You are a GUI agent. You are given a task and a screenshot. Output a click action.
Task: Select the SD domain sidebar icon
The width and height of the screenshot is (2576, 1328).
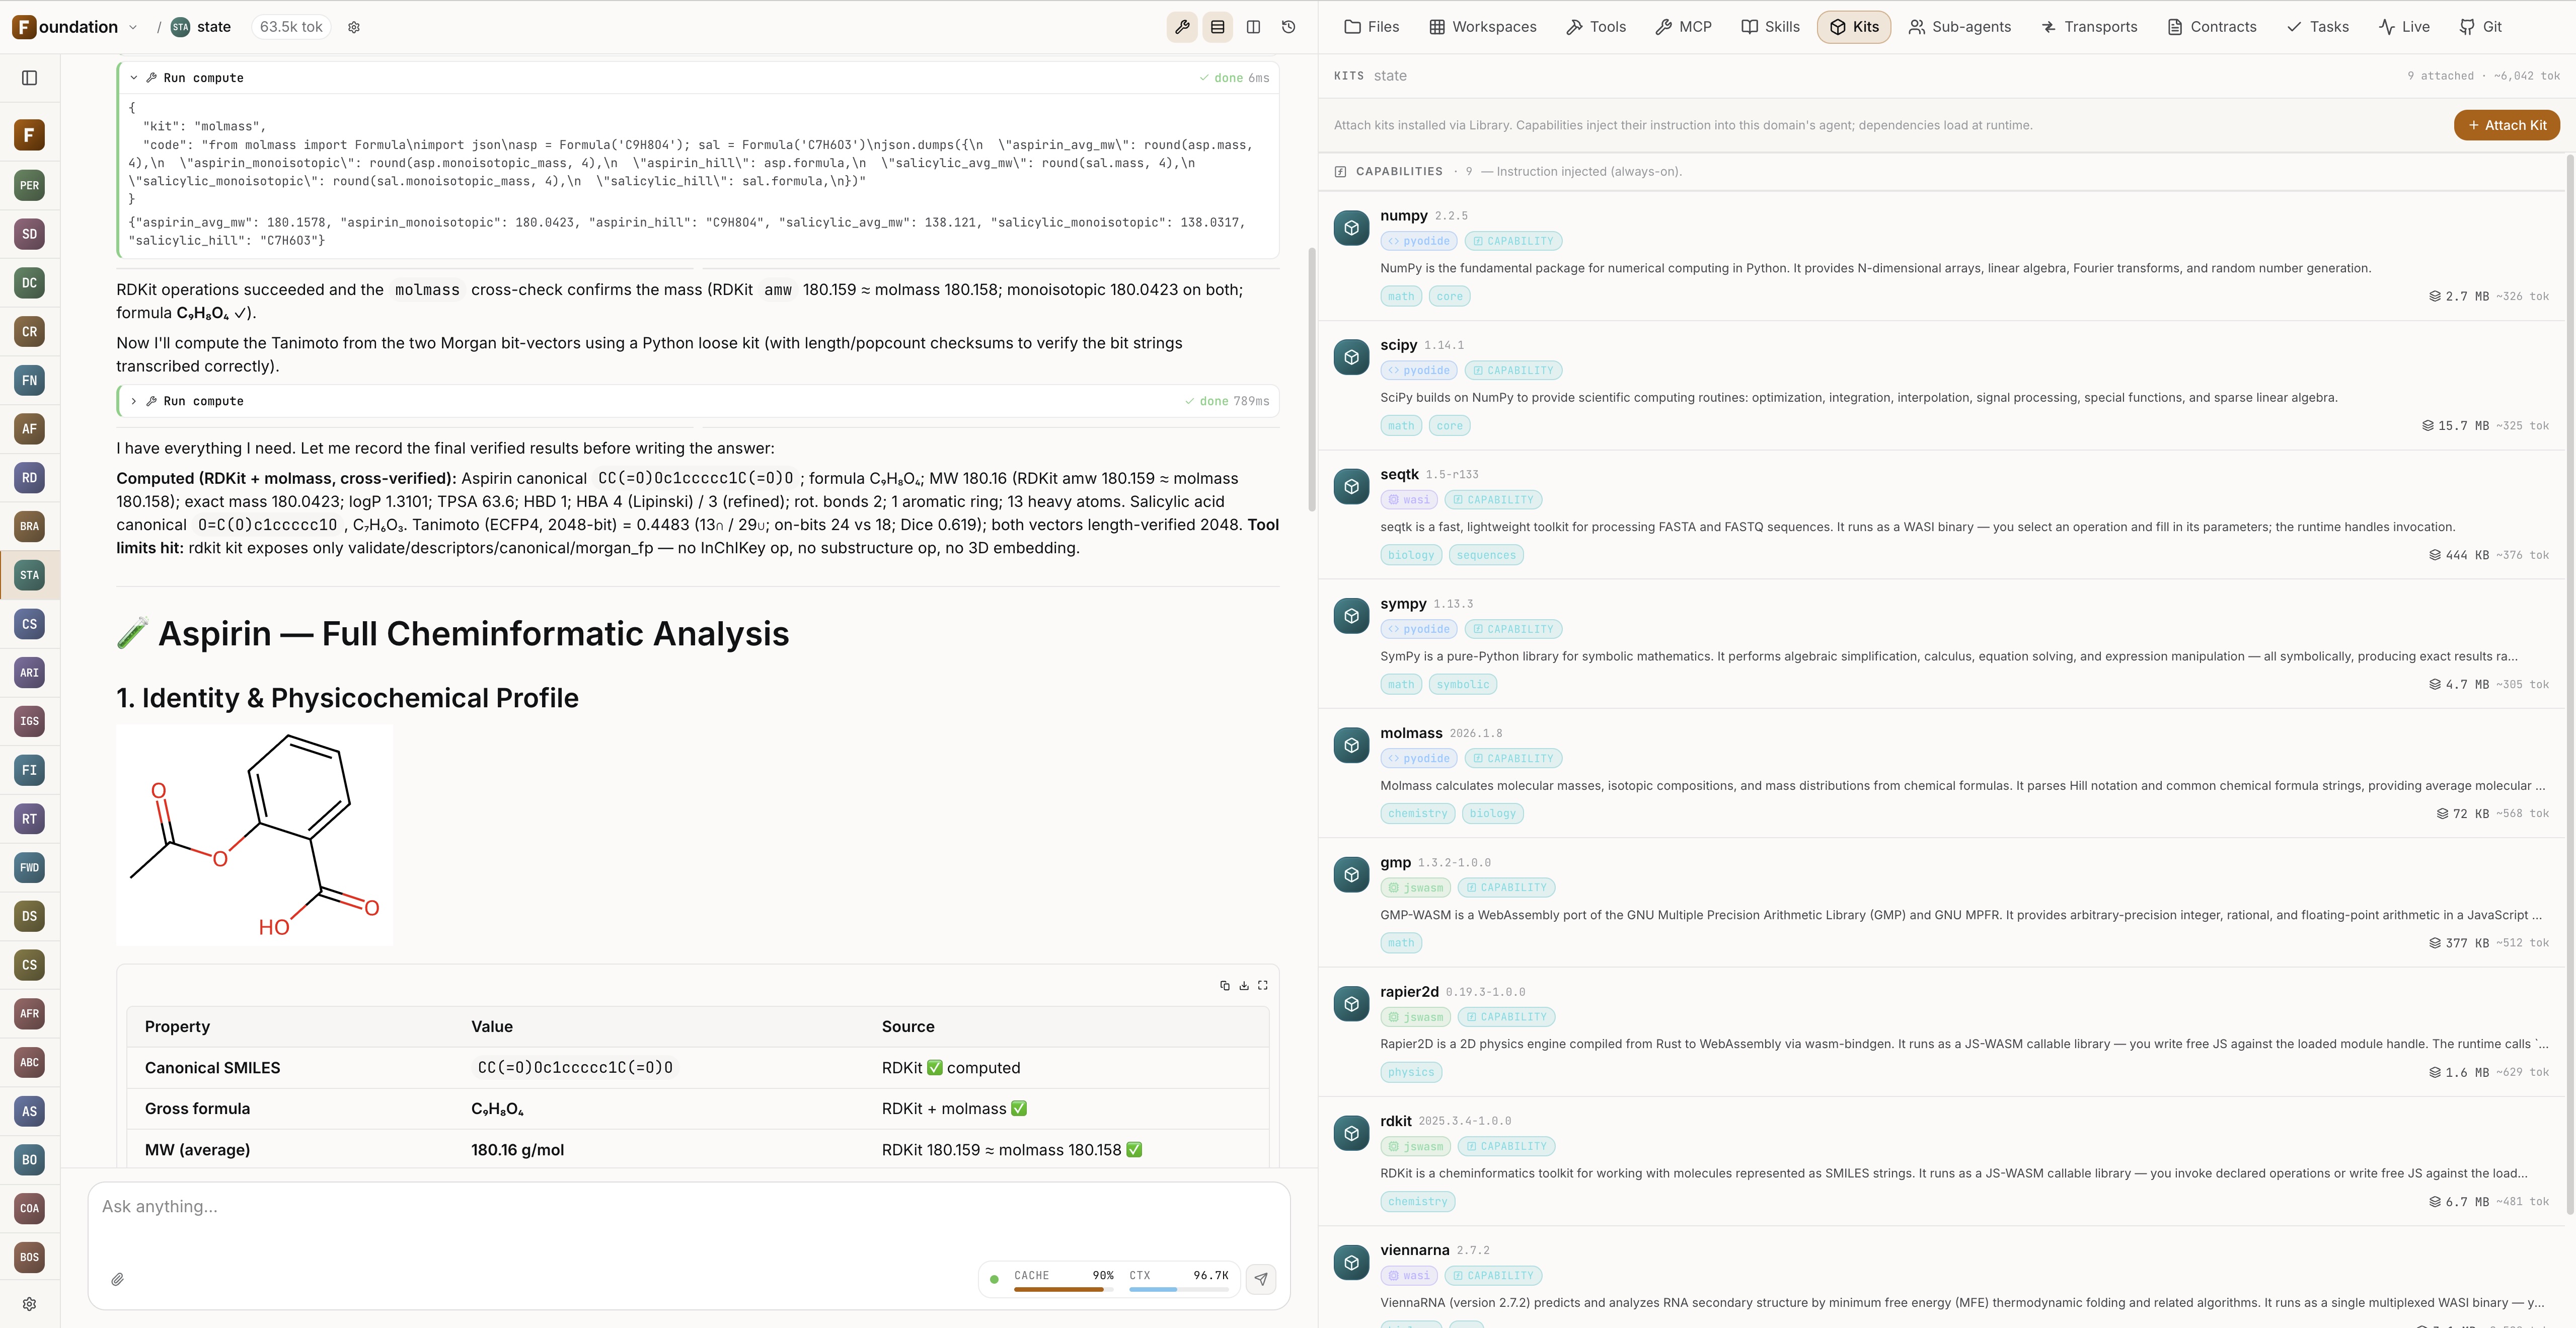coord(30,234)
